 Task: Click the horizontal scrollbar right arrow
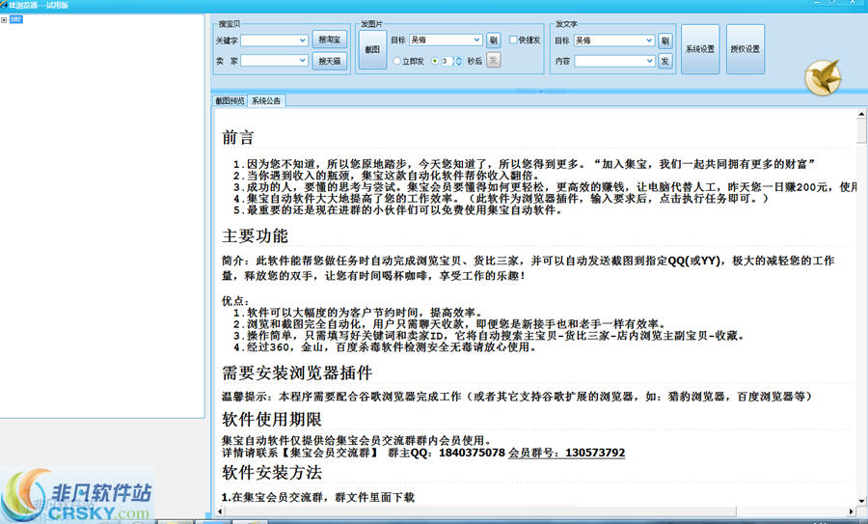pyautogui.click(x=852, y=511)
